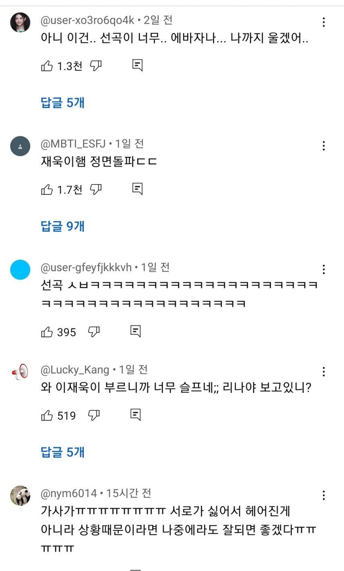The height and width of the screenshot is (571, 344).
Task: Dislike the @MBTI_ESFJ comment
Action: (x=95, y=189)
